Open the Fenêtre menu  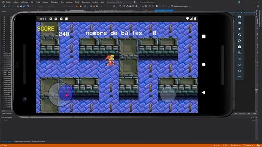point(95,2)
